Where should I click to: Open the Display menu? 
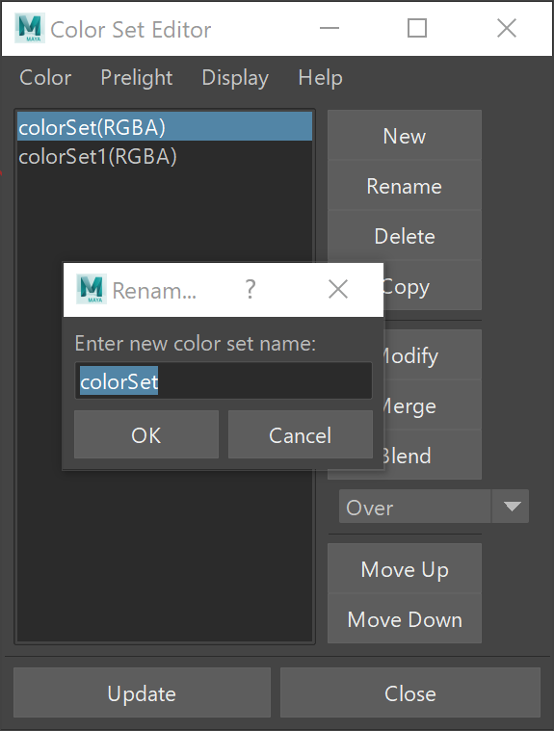click(235, 77)
